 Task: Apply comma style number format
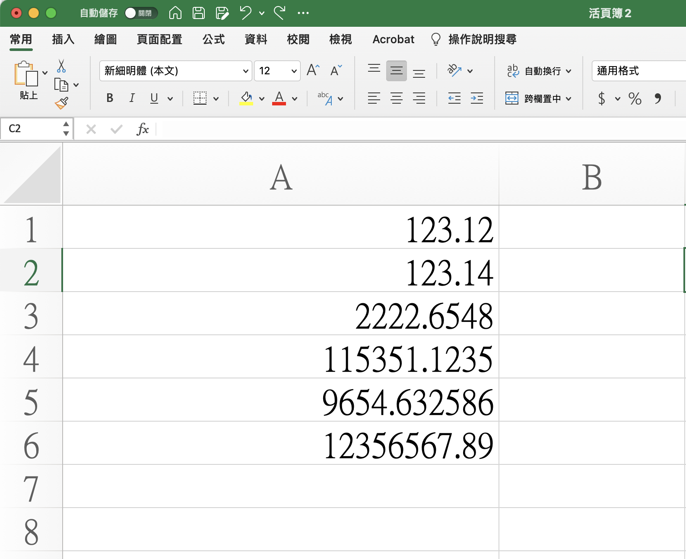tap(658, 98)
